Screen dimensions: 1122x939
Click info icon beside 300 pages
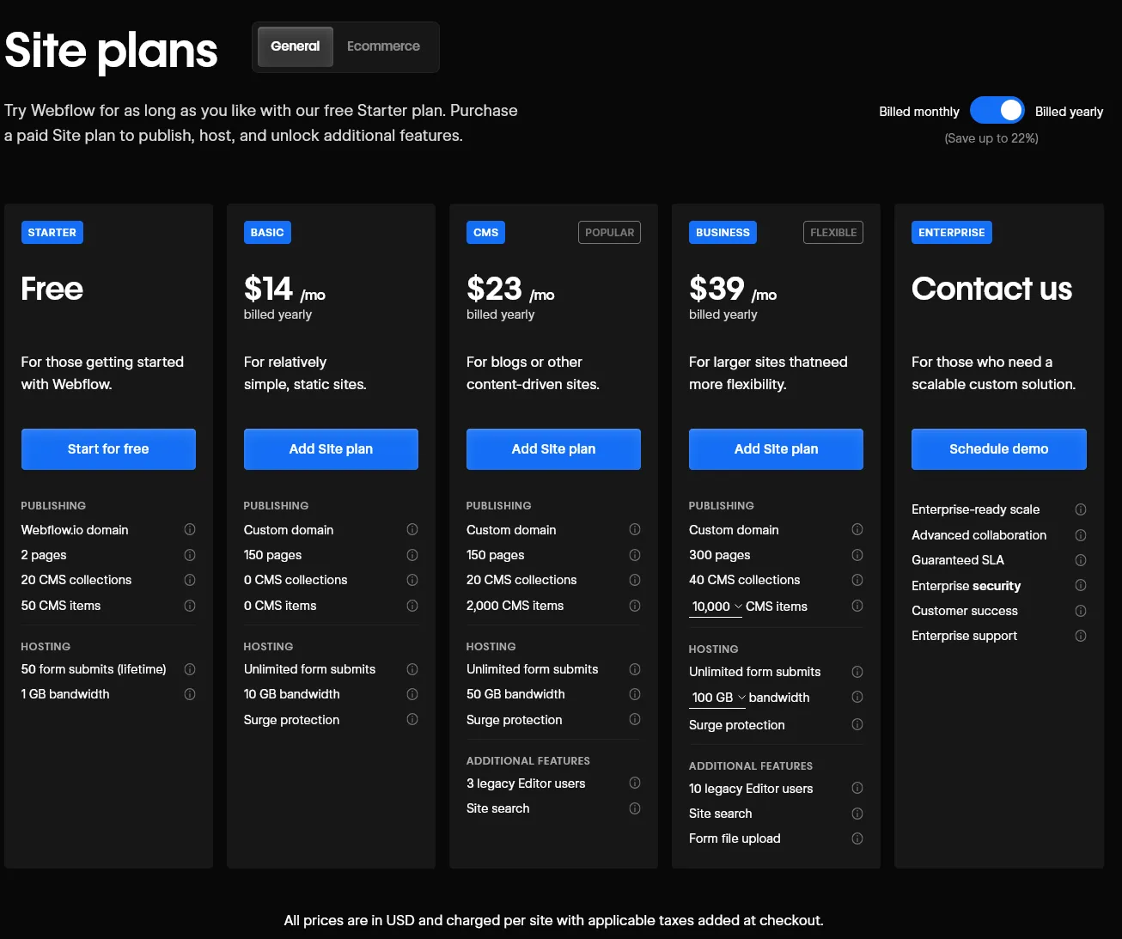coord(857,555)
